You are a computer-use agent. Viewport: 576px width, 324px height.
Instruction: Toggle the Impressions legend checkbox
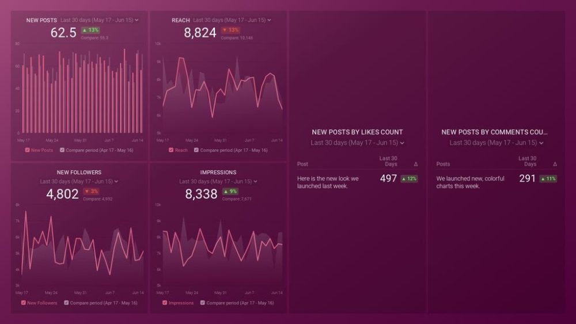click(165, 303)
